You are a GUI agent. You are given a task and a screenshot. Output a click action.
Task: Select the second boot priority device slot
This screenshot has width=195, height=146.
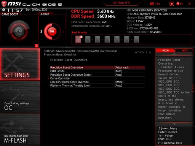point(88,40)
